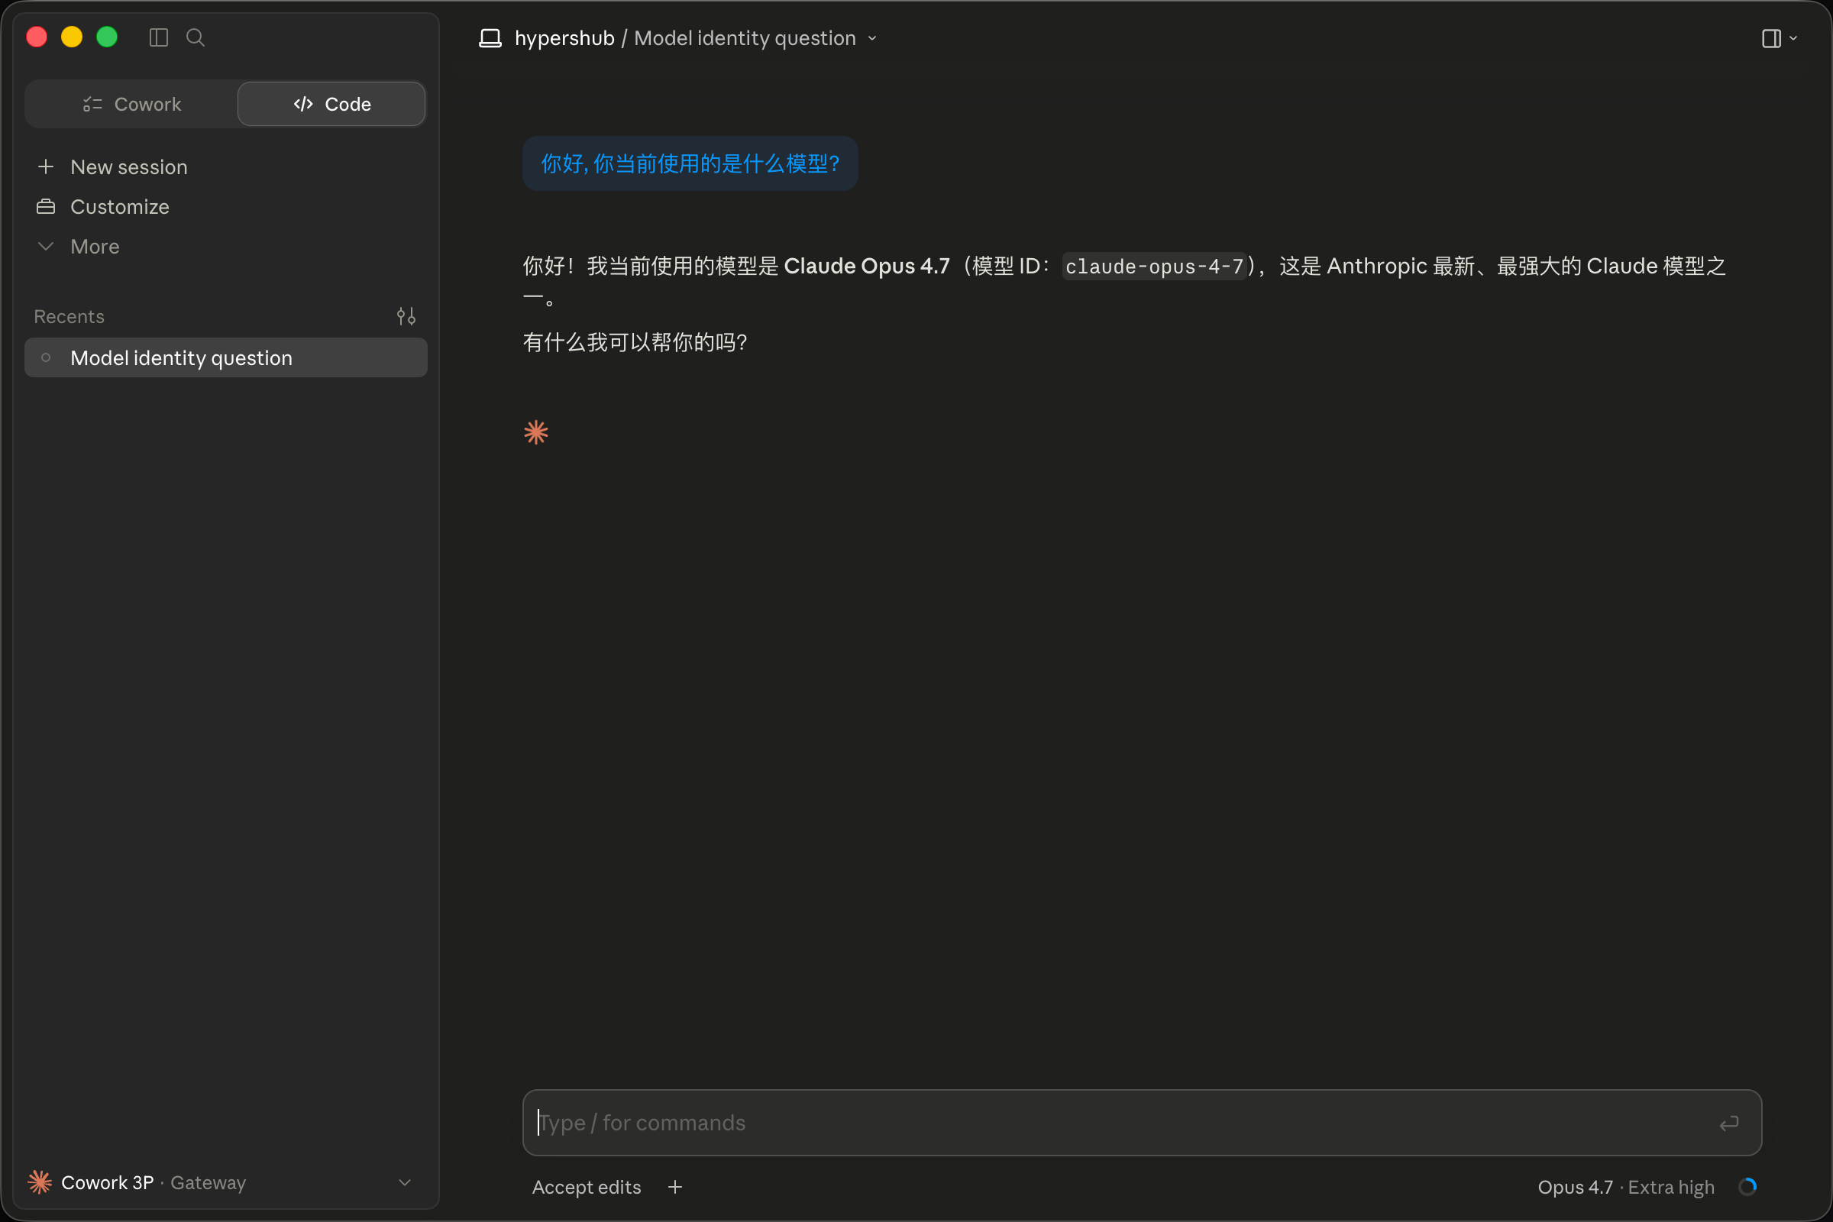Click the Recents section label
The width and height of the screenshot is (1833, 1222).
tap(70, 316)
